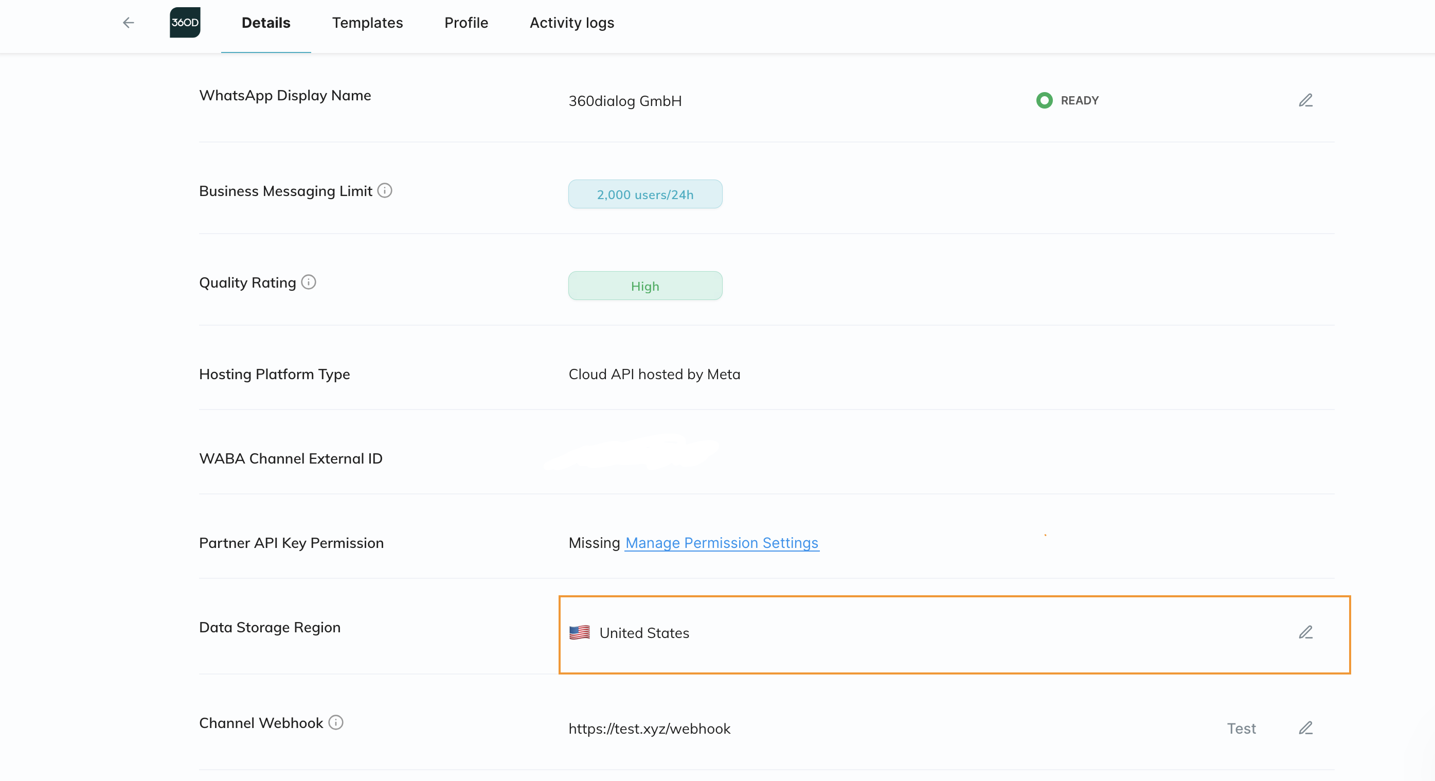
Task: Click info icon next to Quality Rating
Action: click(x=309, y=282)
